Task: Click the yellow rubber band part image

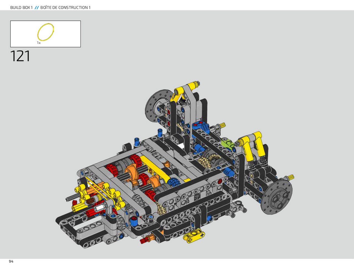Action: [x=46, y=32]
